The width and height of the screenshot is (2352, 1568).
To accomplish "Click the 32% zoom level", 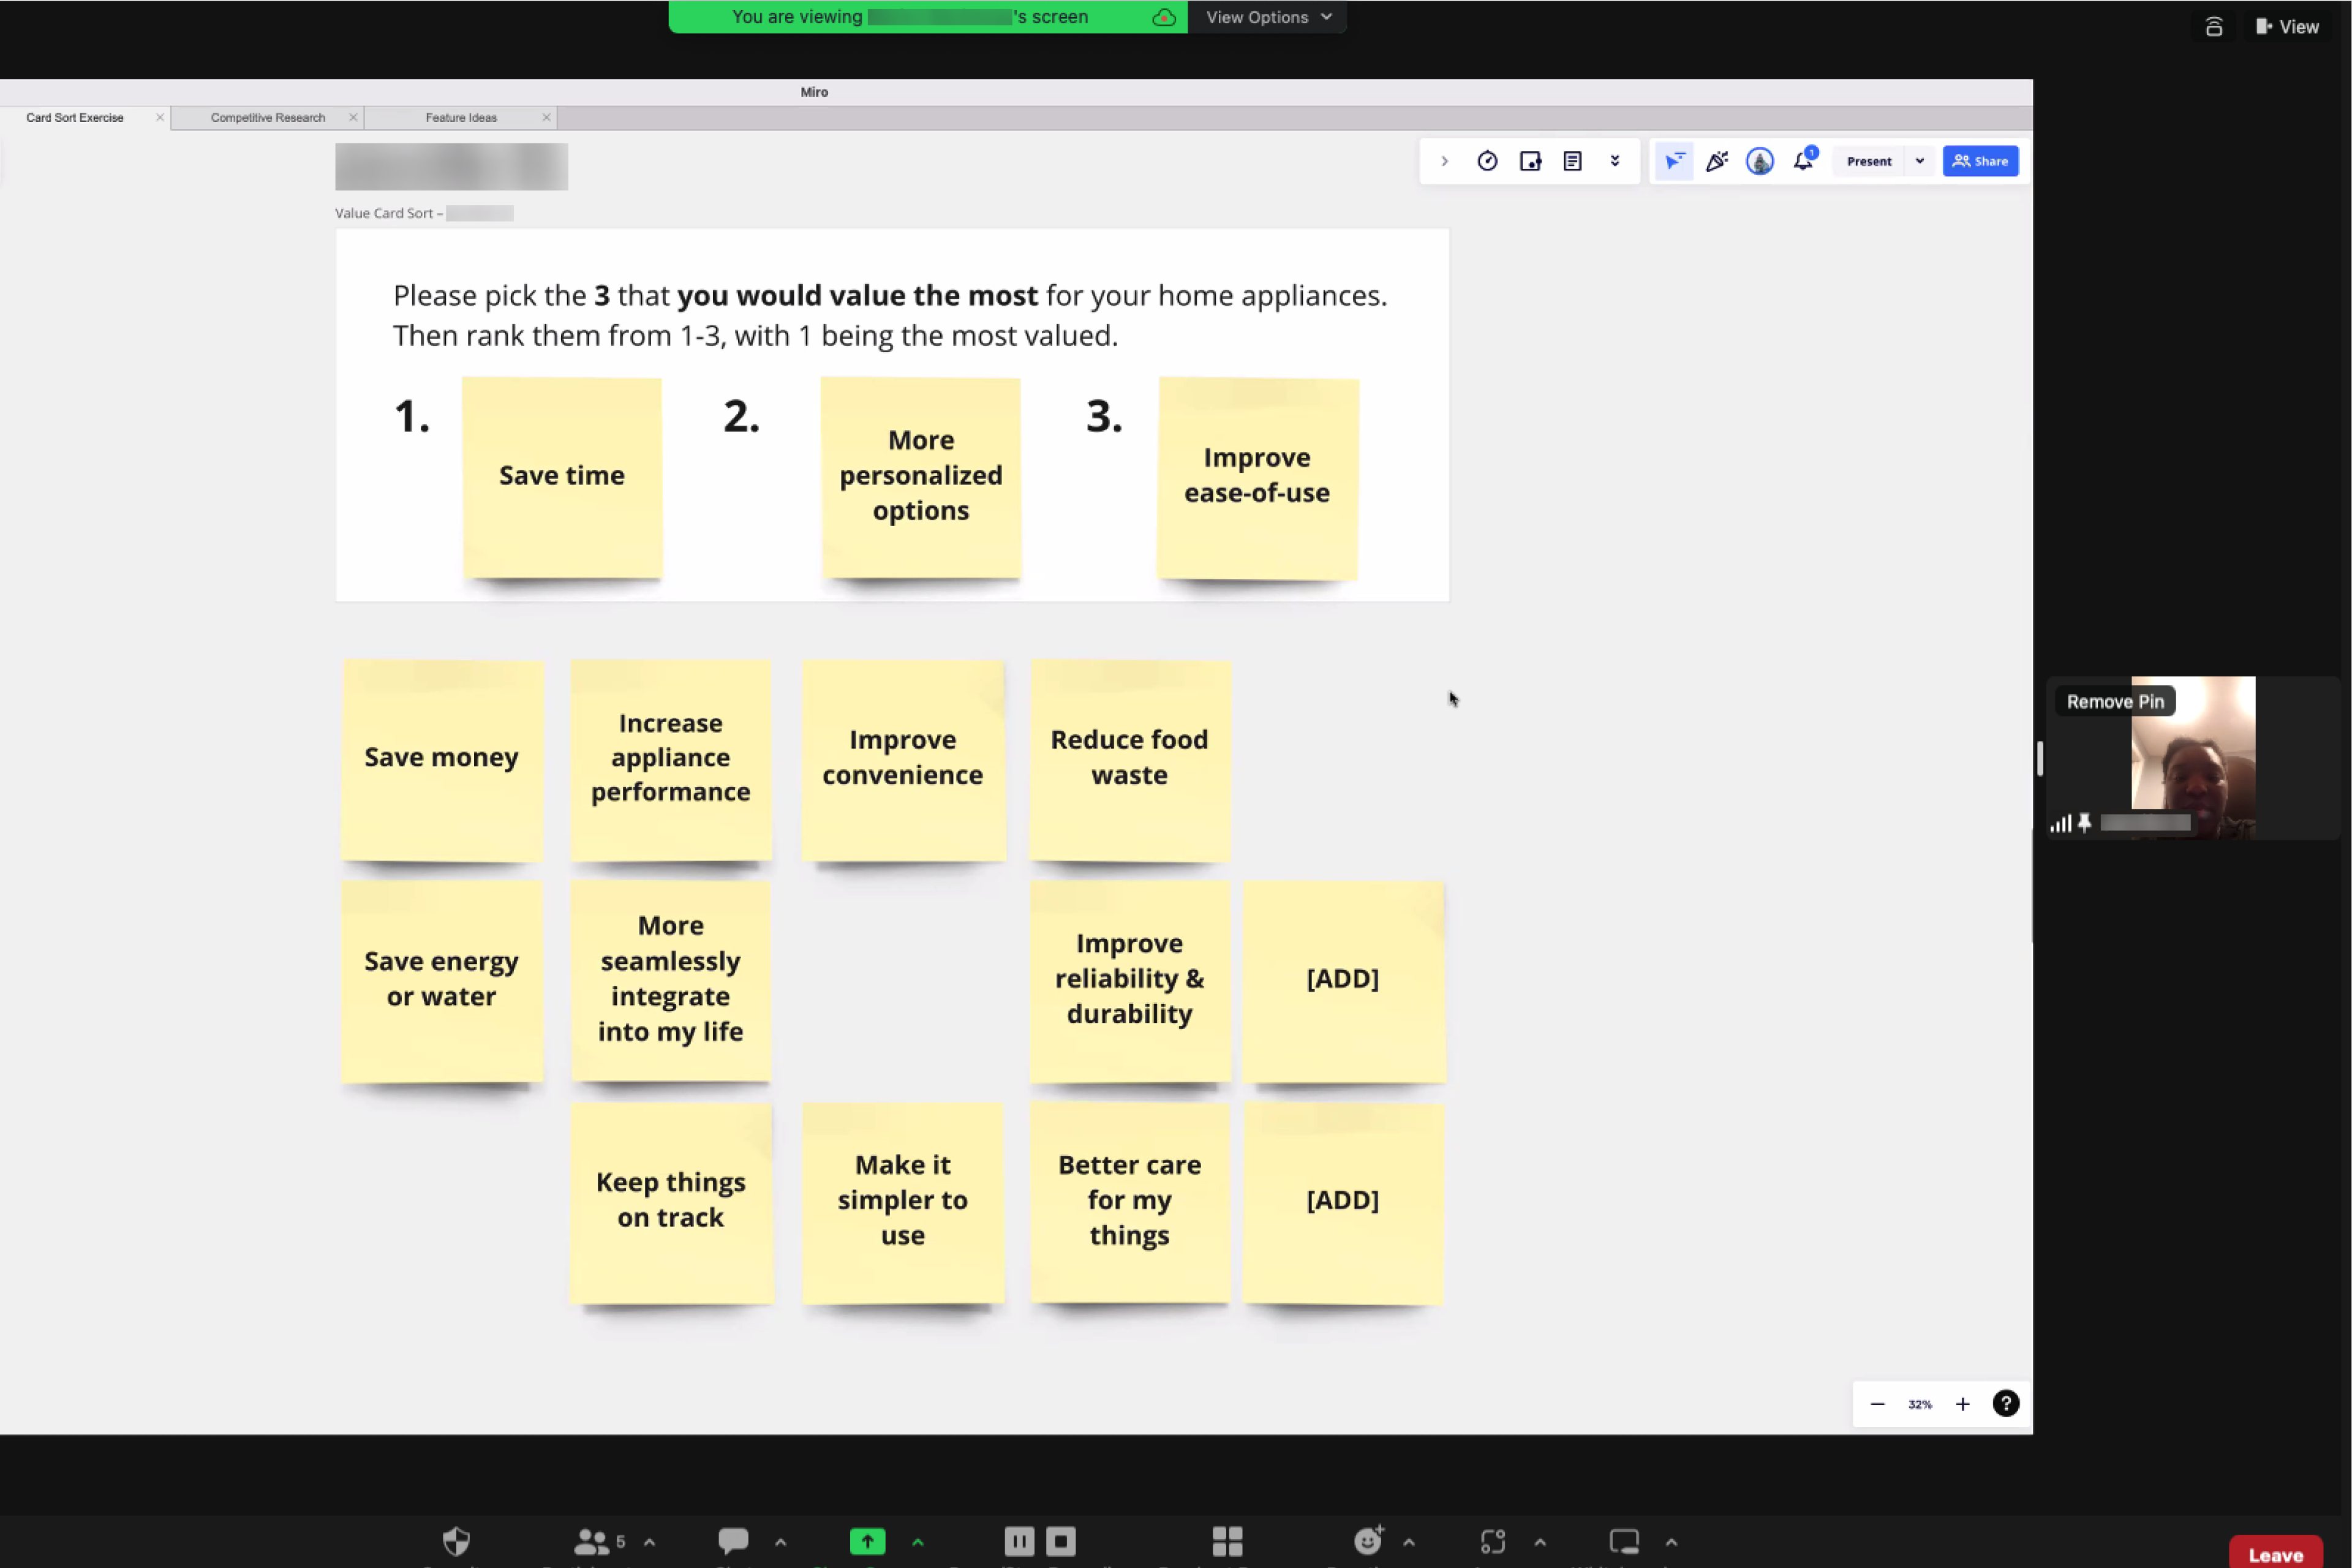I will click(x=1919, y=1404).
